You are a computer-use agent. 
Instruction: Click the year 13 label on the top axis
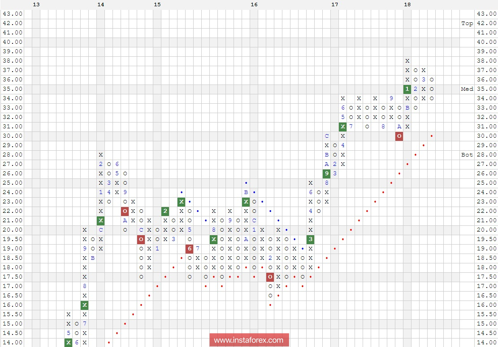pyautogui.click(x=36, y=4)
